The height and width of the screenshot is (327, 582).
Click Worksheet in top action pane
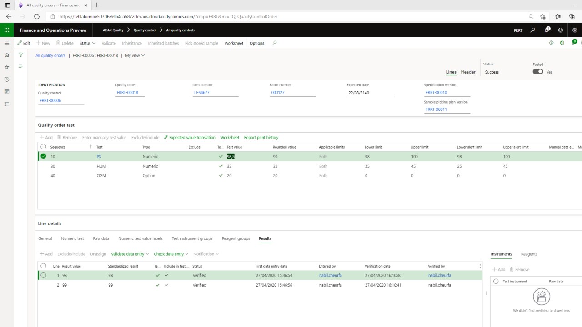click(234, 43)
